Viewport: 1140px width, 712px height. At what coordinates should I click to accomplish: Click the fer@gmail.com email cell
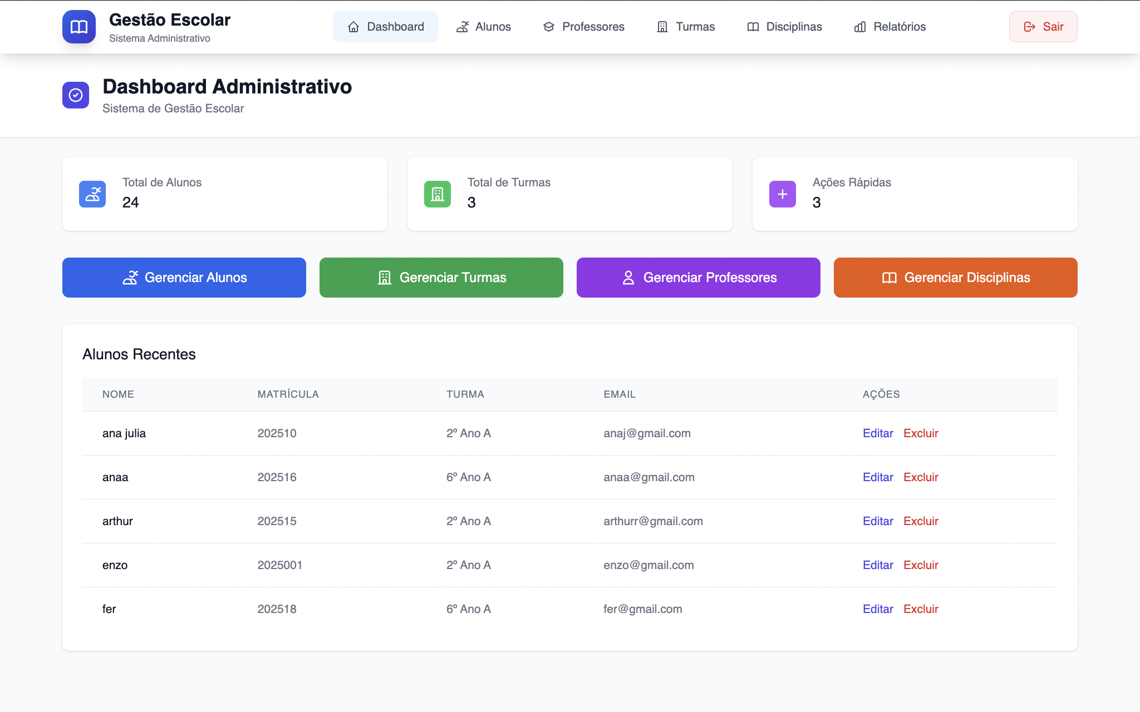click(x=642, y=609)
